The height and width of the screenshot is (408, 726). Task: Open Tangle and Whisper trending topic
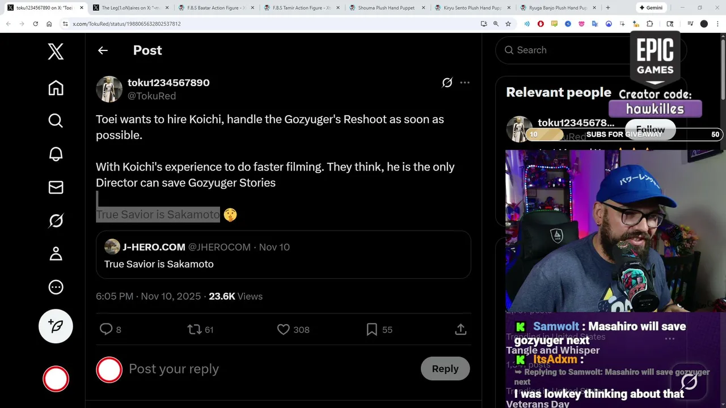click(552, 350)
